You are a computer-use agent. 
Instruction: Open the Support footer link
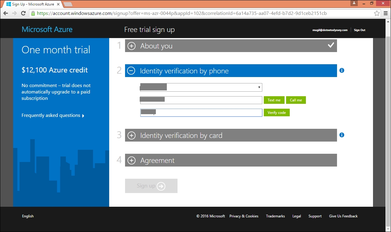click(x=315, y=216)
